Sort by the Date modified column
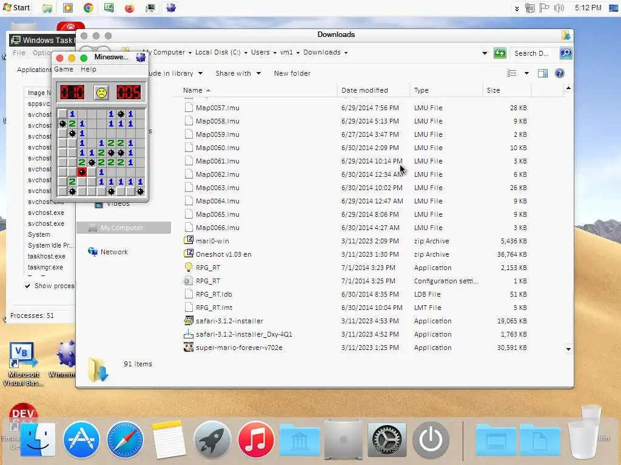Image resolution: width=621 pixels, height=465 pixels. coord(373,90)
